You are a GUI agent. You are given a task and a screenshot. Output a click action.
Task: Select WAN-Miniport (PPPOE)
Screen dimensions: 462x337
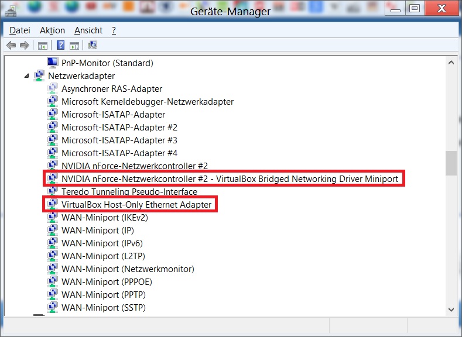coord(107,282)
